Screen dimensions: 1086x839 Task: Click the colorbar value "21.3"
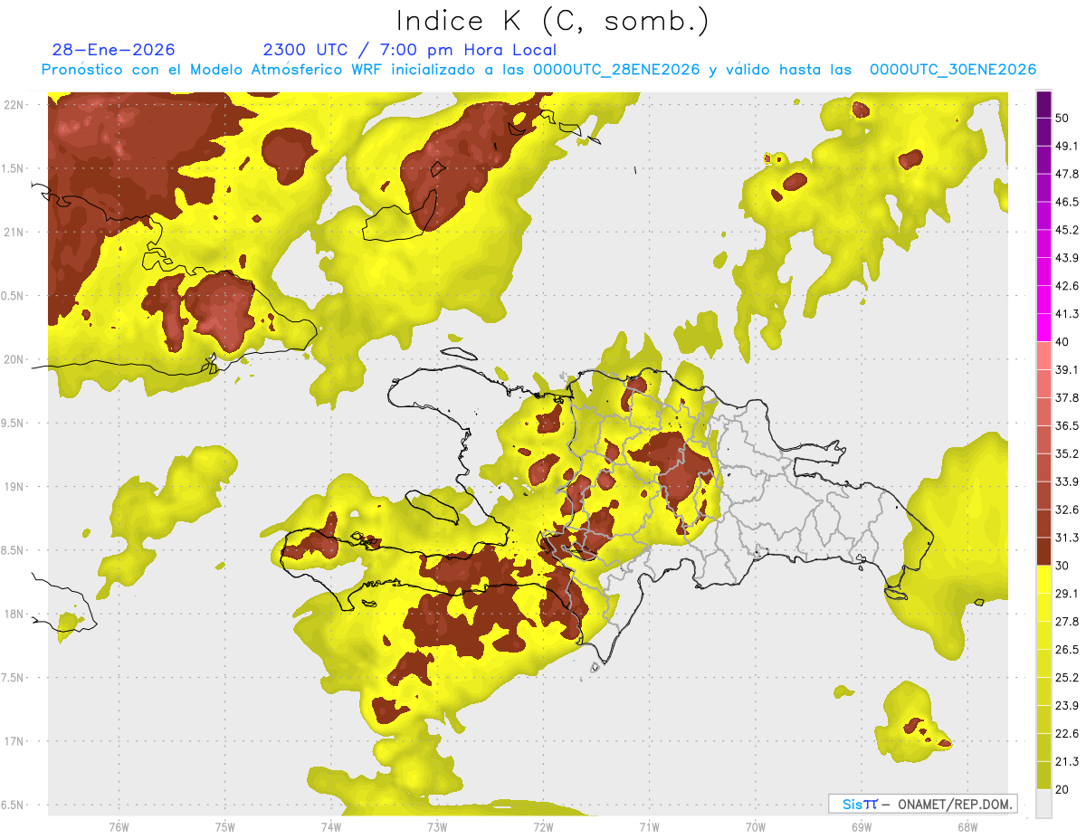(1067, 762)
